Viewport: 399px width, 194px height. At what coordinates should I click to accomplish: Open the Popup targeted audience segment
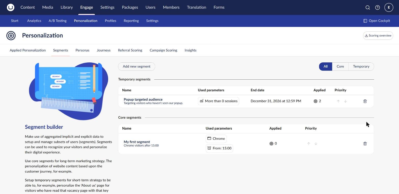pos(143,99)
